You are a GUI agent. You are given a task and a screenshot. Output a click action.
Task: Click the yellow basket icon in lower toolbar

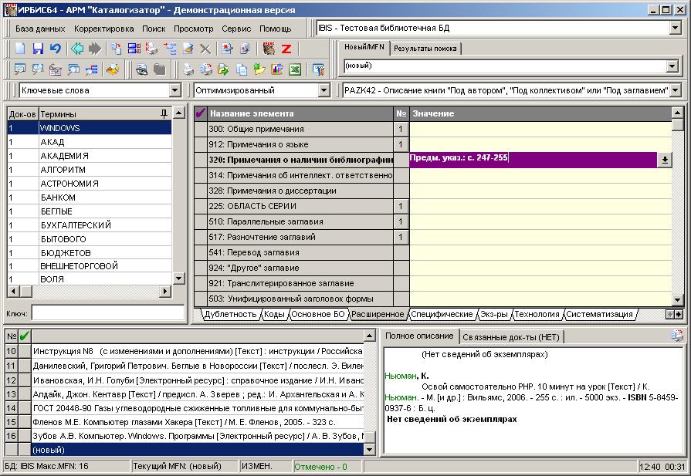click(x=113, y=69)
